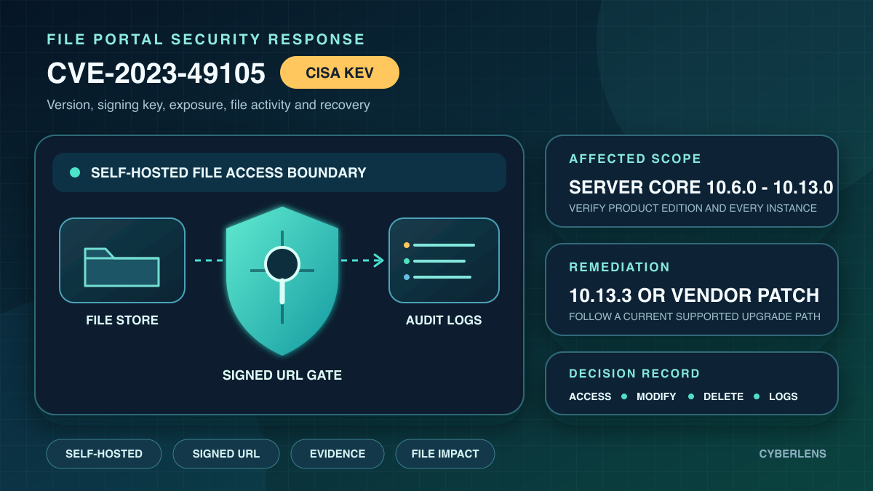Click 10.13.3 OR VENDOR PATCH text
The height and width of the screenshot is (491, 873).
click(x=694, y=295)
